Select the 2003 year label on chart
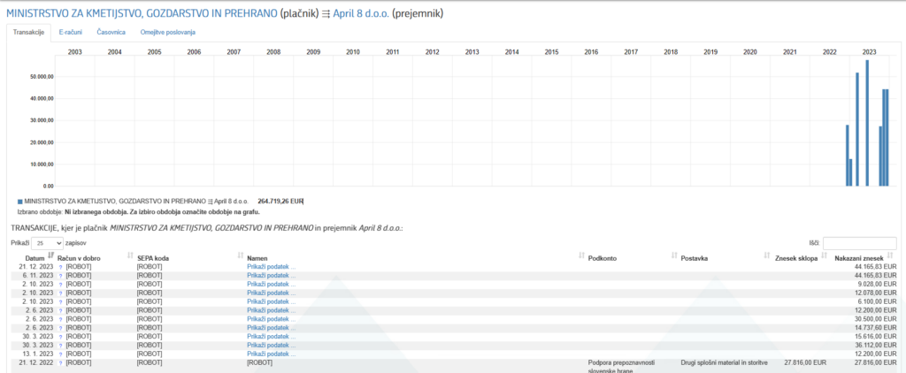Screen dimensions: 906x373 75,52
